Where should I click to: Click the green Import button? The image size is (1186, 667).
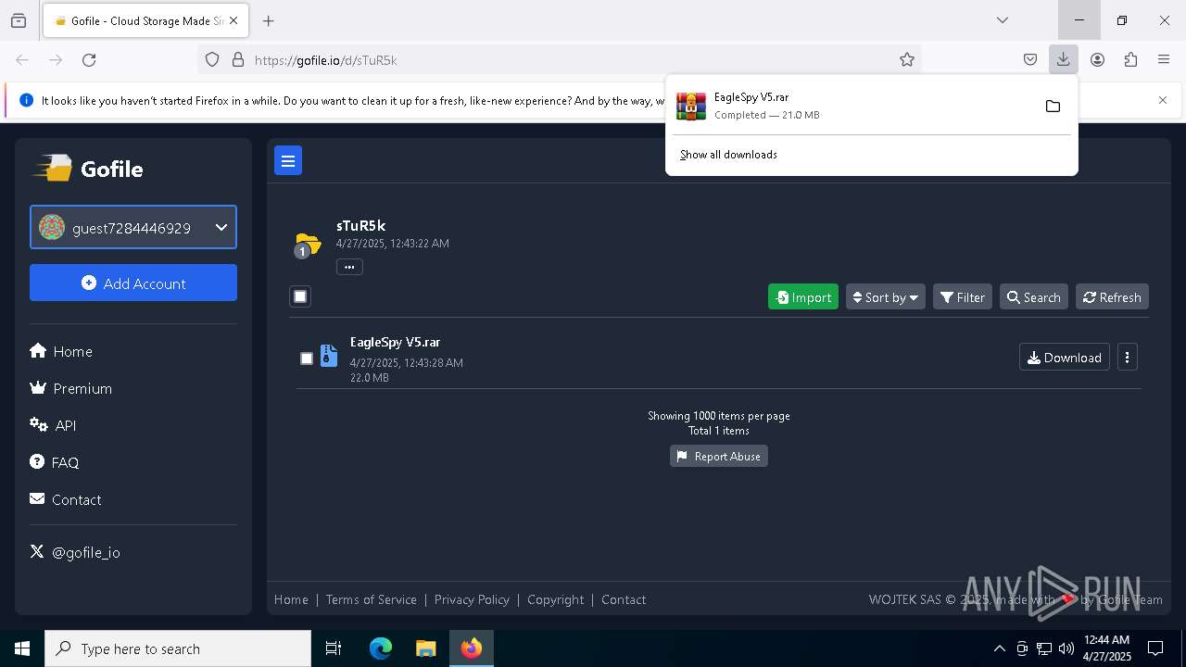pyautogui.click(x=803, y=297)
